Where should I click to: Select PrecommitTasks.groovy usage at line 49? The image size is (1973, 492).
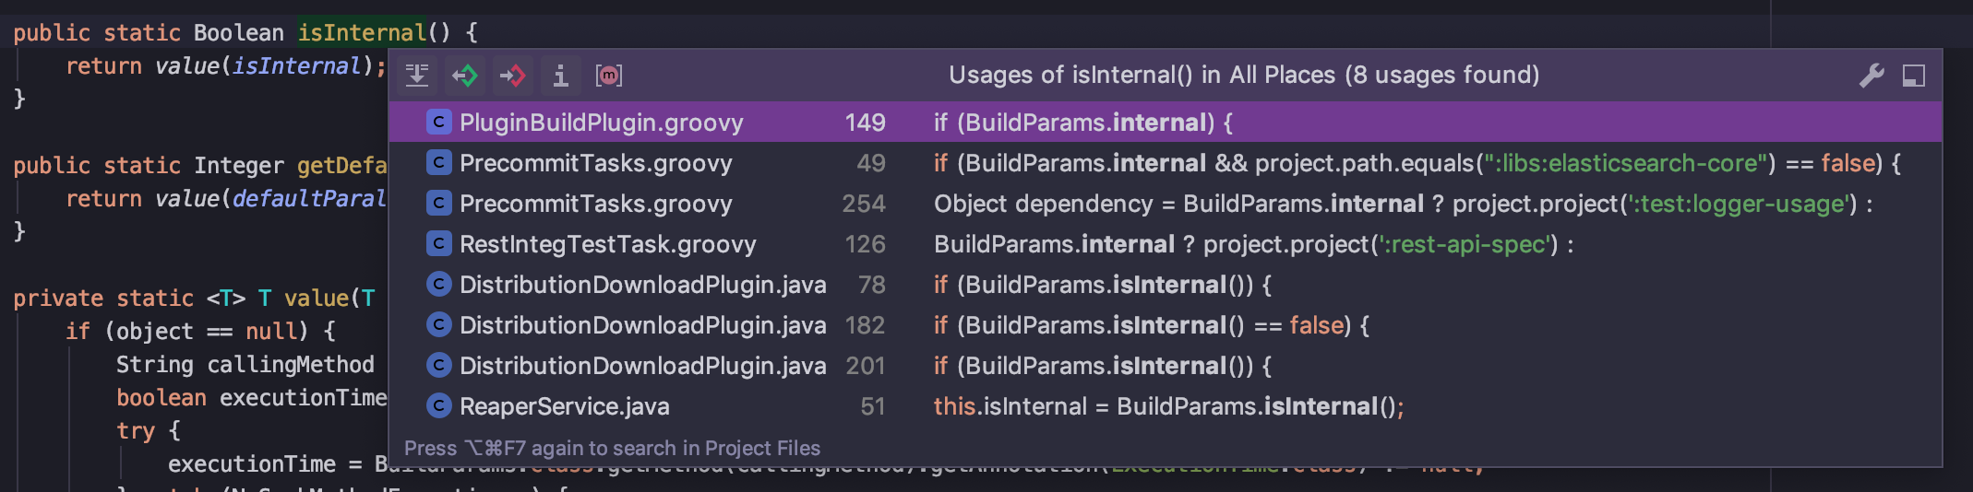coord(595,163)
